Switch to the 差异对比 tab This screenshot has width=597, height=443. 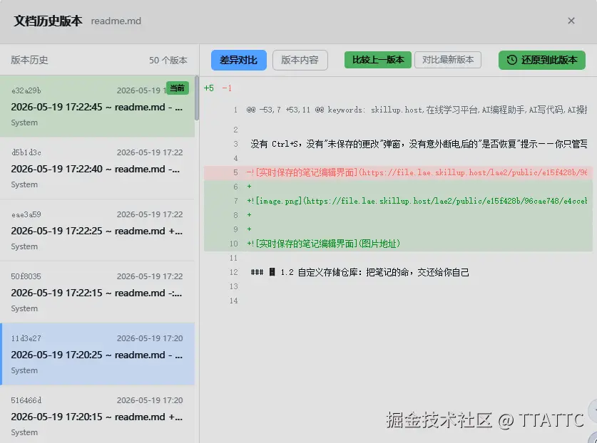239,60
